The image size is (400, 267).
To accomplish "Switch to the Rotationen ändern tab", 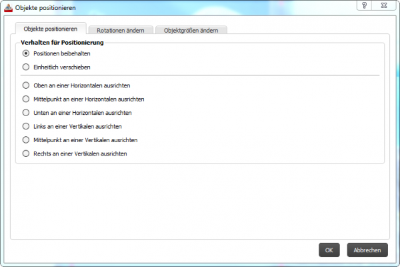I will (x=121, y=30).
